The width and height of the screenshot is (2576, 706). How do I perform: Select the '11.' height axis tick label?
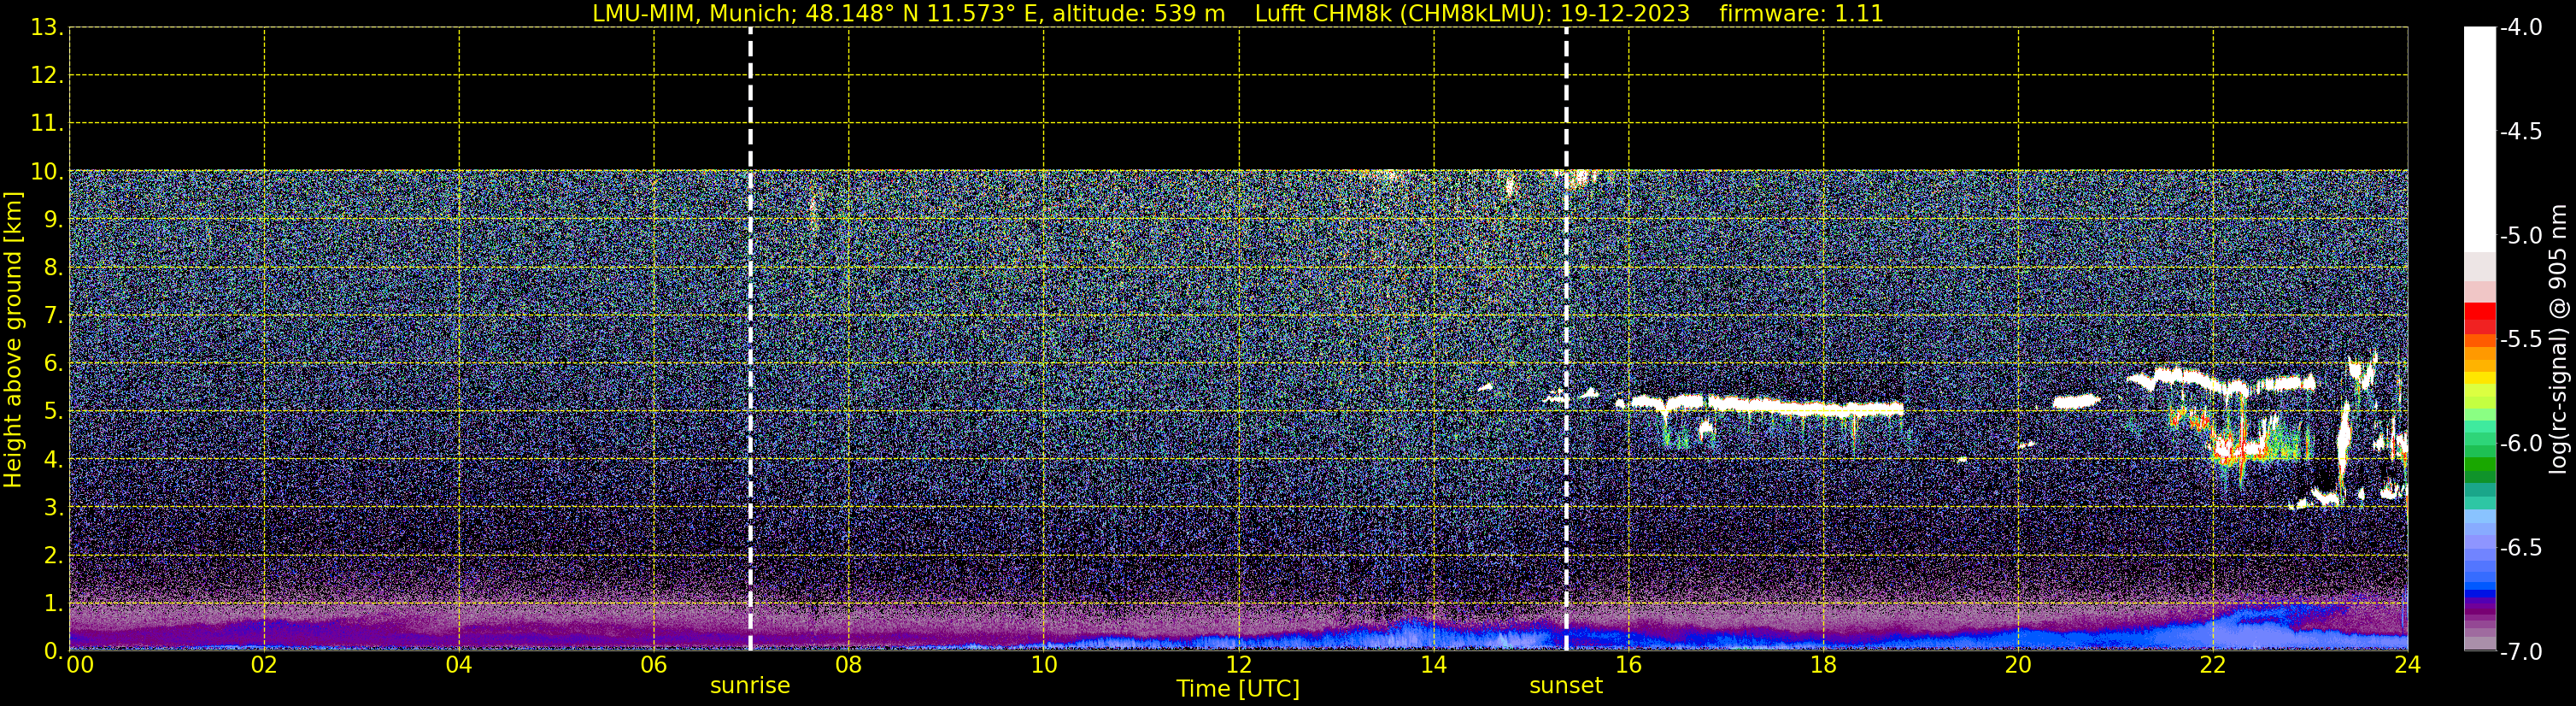(x=47, y=123)
